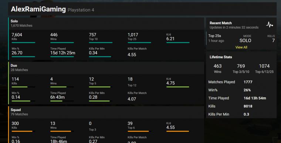Select the Solo 7,604 Kills stat
Viewport: 281px width, 143px height.
[23, 37]
